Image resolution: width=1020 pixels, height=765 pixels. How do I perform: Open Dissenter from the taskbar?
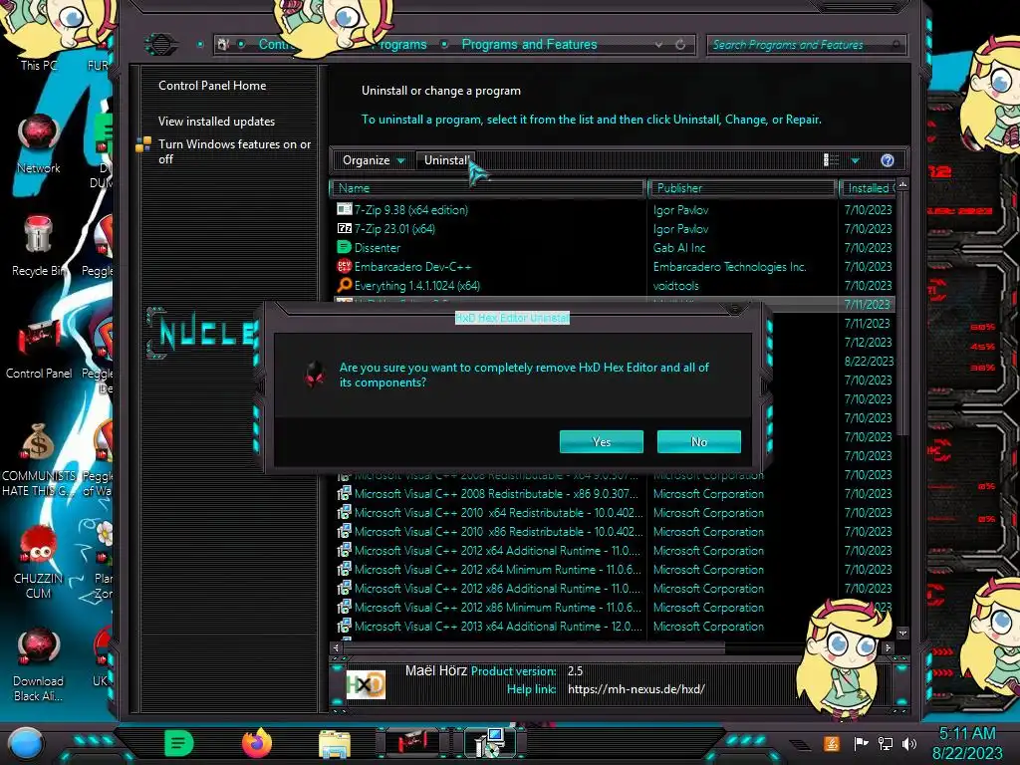(179, 743)
